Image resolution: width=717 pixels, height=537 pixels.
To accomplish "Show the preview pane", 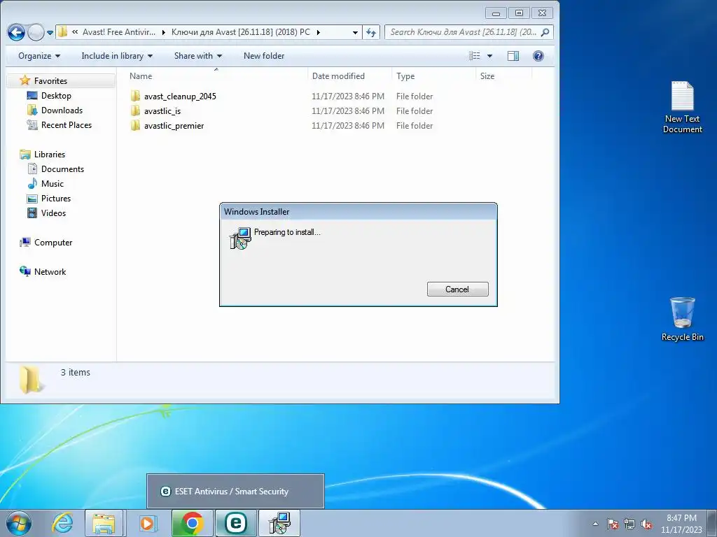I will (513, 56).
